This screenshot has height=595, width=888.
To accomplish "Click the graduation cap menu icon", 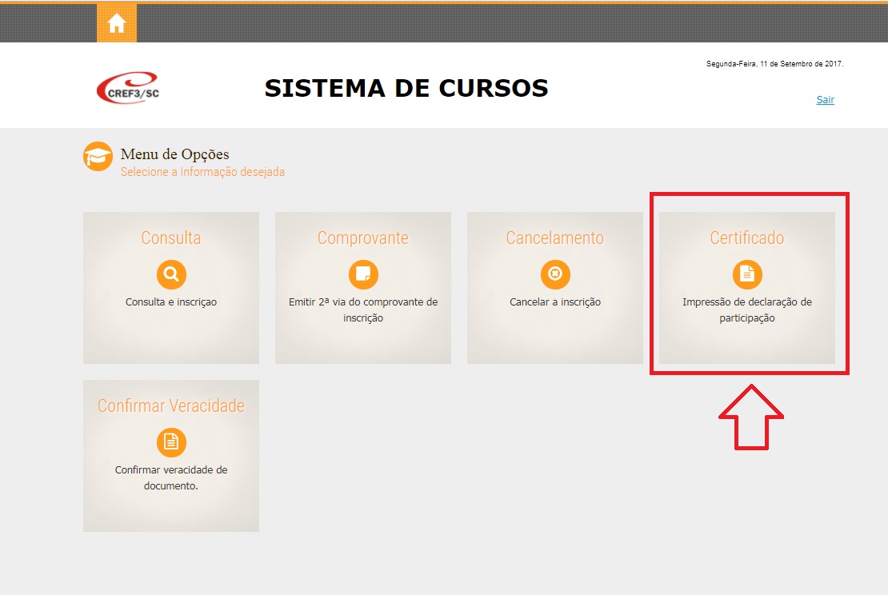I will pyautogui.click(x=98, y=156).
